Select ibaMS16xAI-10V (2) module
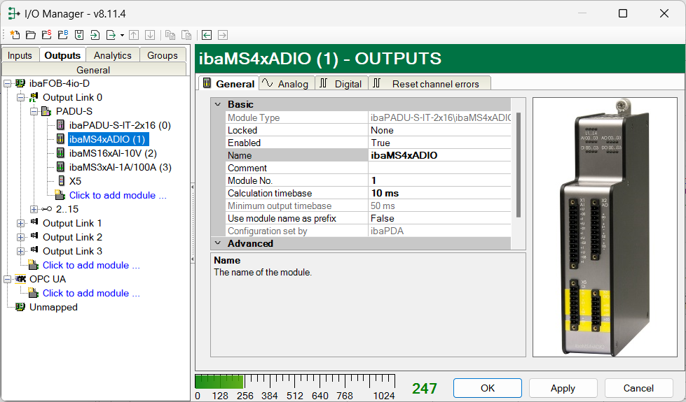 [112, 153]
